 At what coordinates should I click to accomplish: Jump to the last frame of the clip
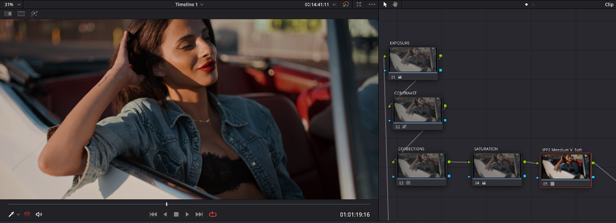[199, 214]
